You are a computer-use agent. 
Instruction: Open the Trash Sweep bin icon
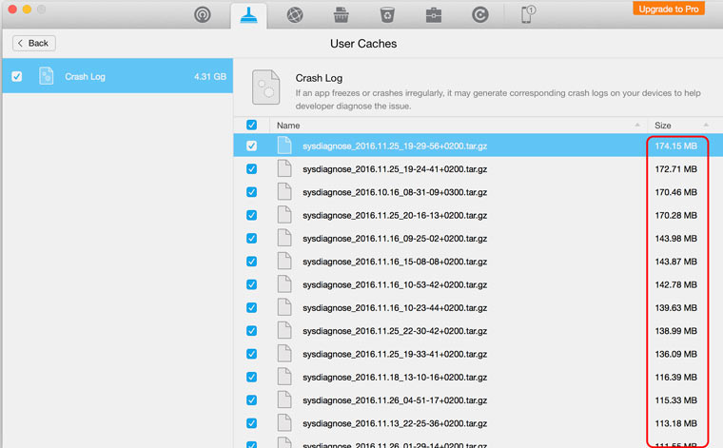387,15
